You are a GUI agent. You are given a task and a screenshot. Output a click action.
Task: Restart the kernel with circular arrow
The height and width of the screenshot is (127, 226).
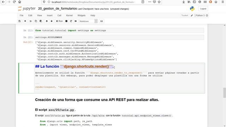coord(71,21)
